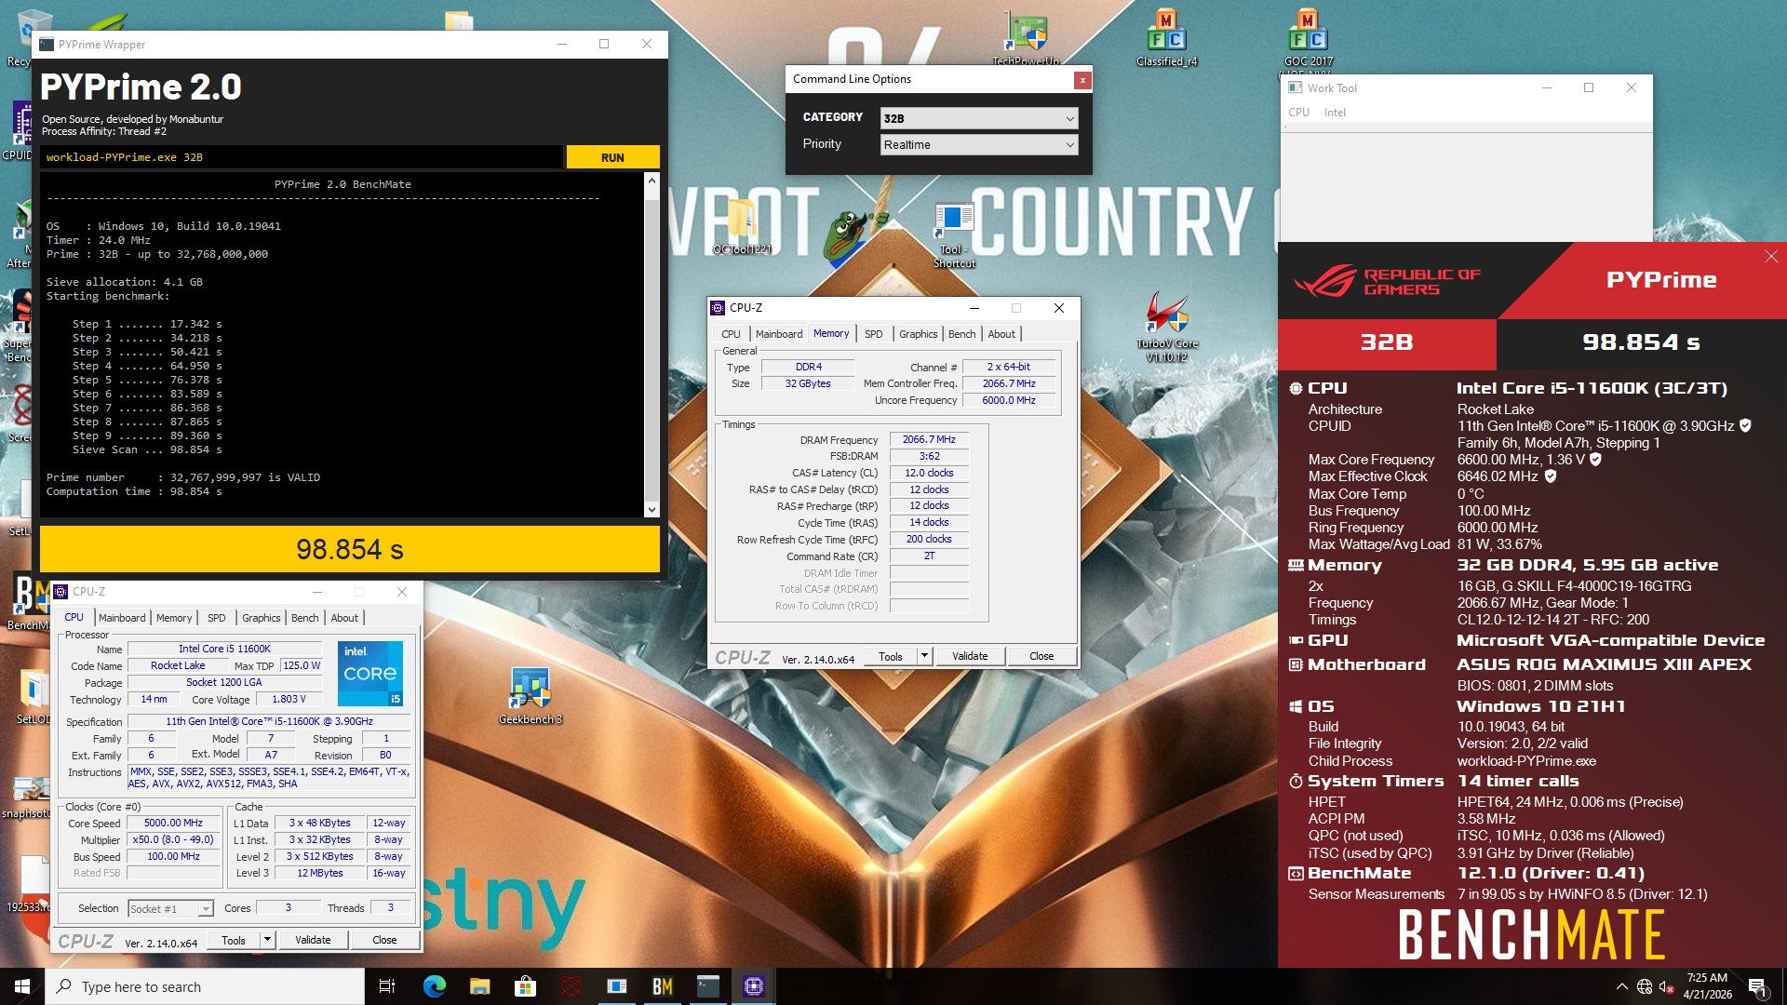Open the OCTool1221 folder icon

point(742,225)
